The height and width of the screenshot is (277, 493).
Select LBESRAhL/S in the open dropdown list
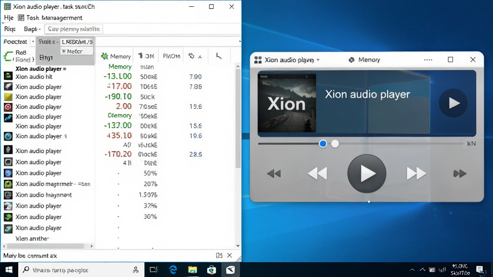click(x=78, y=42)
